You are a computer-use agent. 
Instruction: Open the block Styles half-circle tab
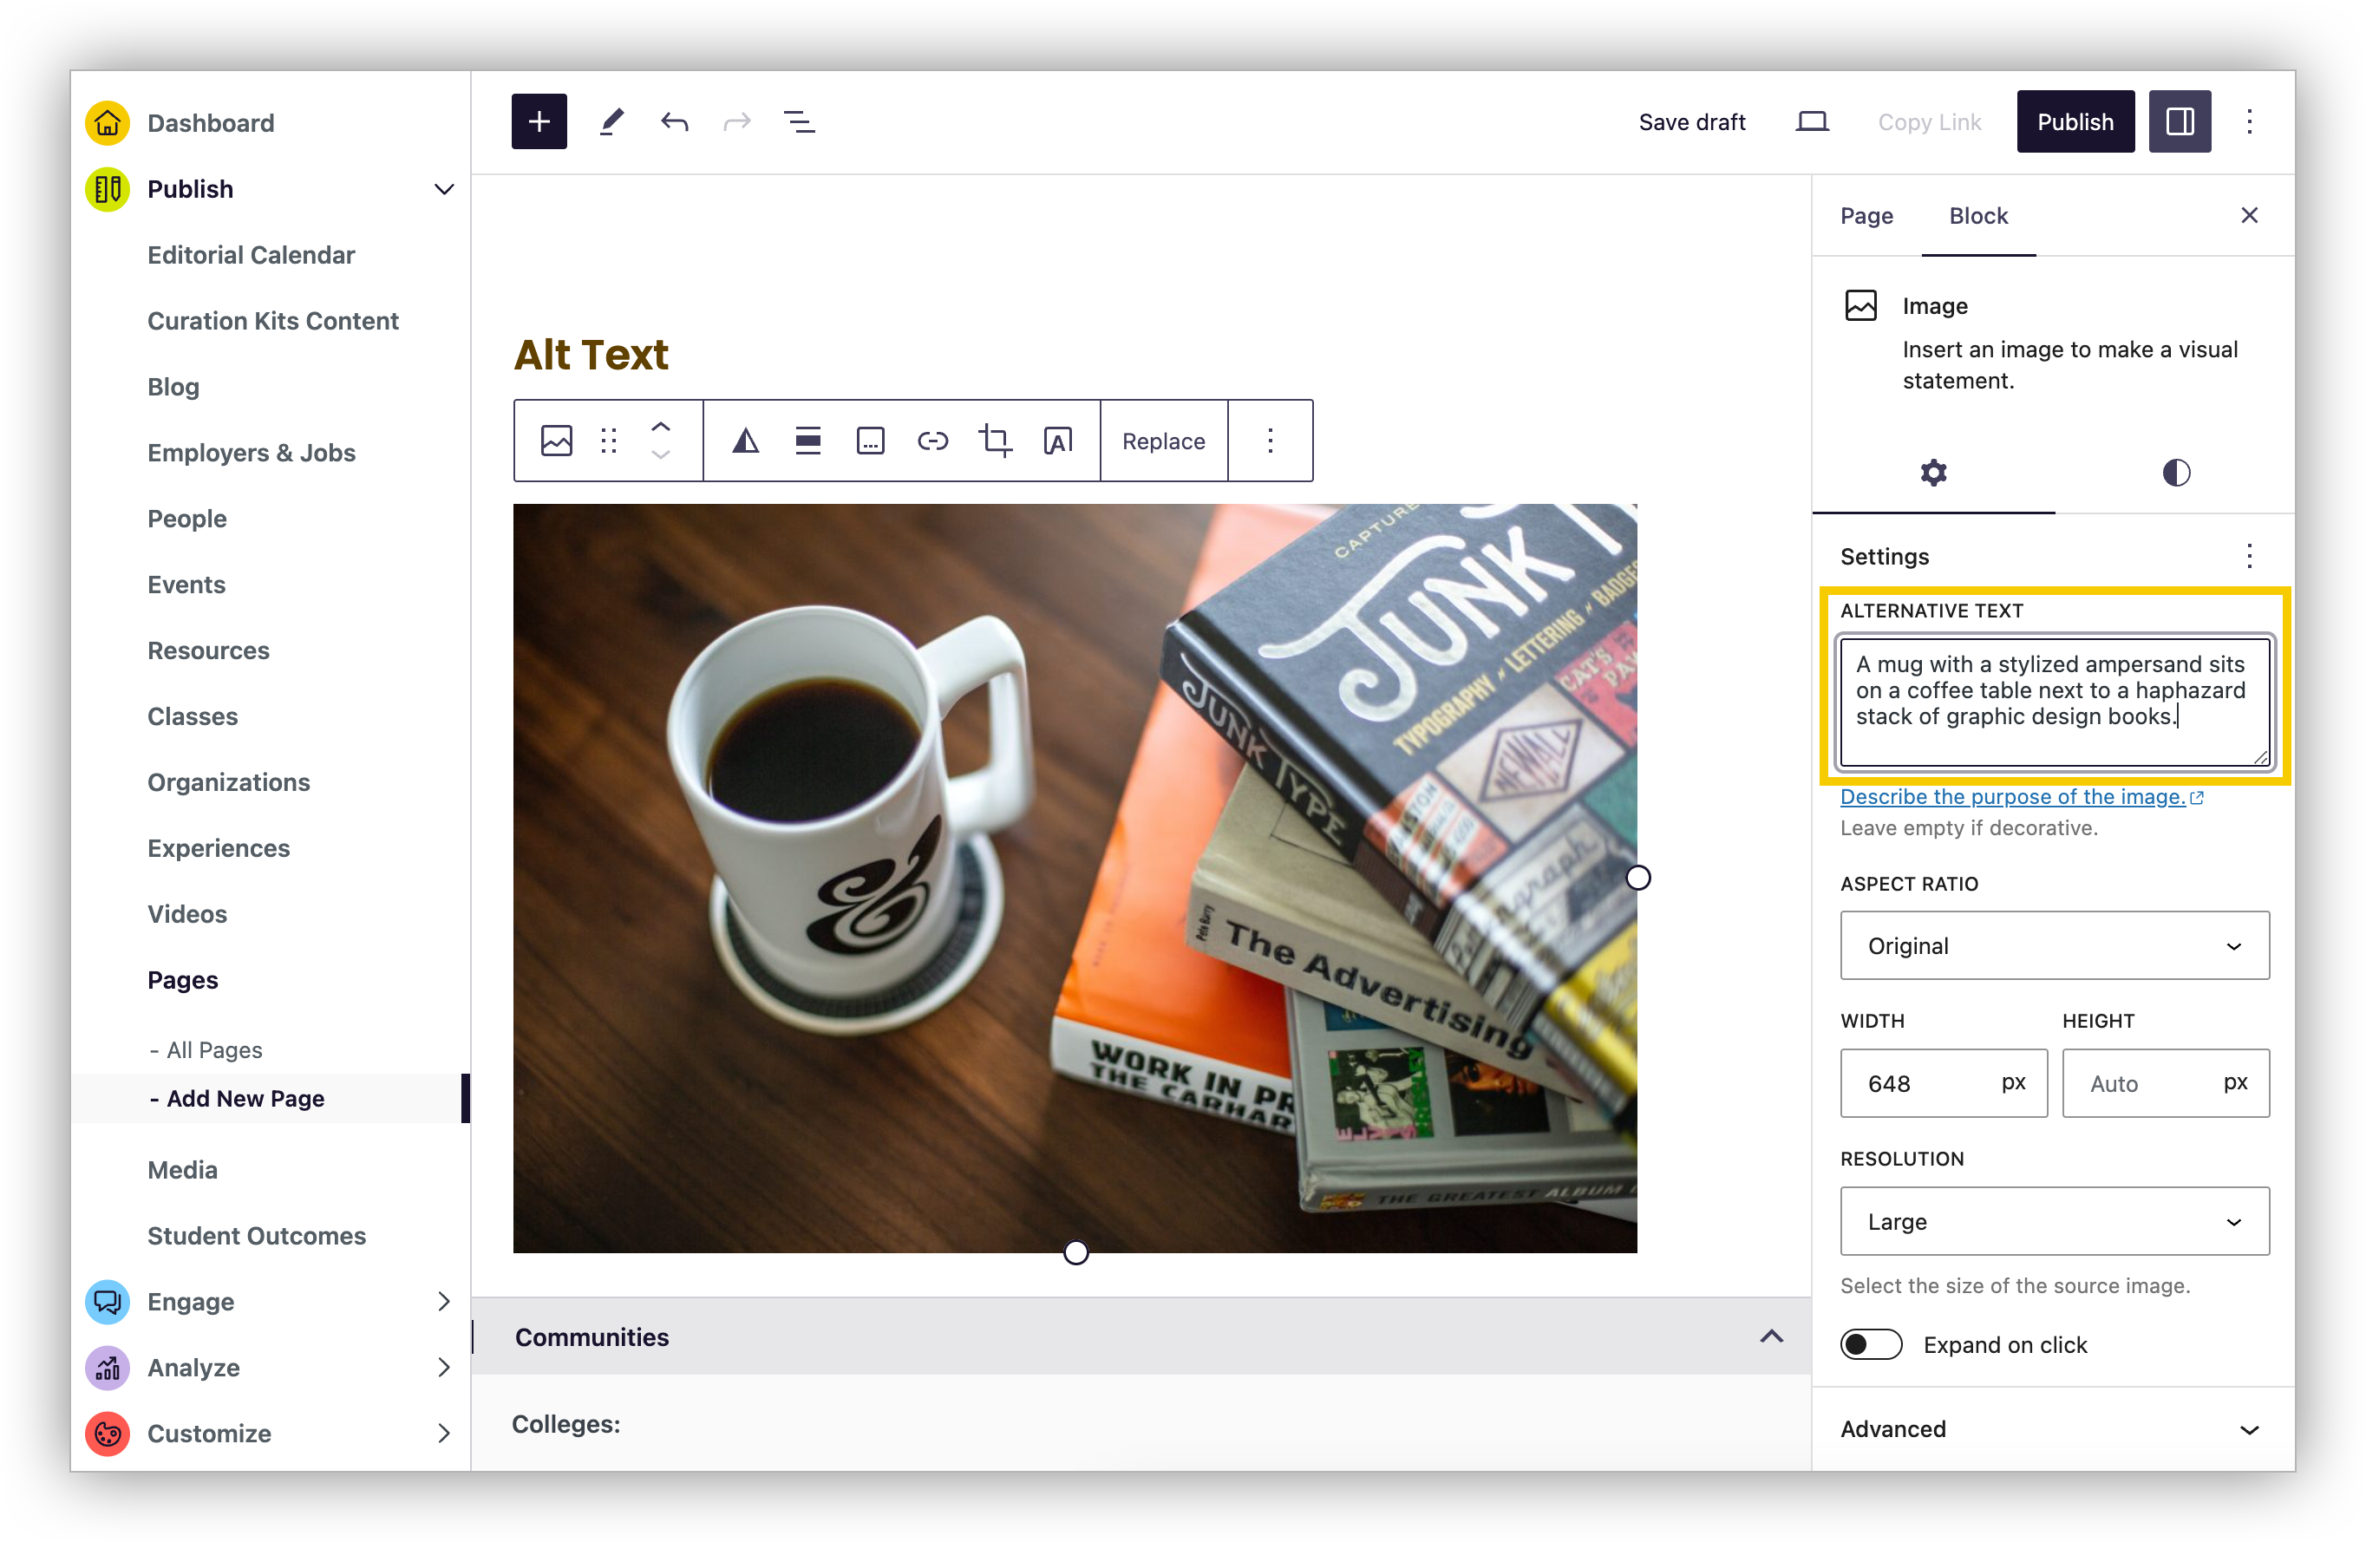coord(2175,473)
